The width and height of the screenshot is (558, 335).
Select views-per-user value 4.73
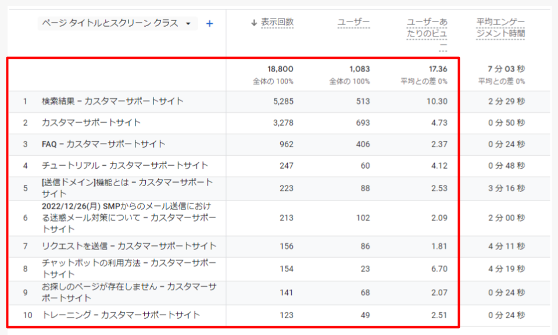(x=439, y=123)
